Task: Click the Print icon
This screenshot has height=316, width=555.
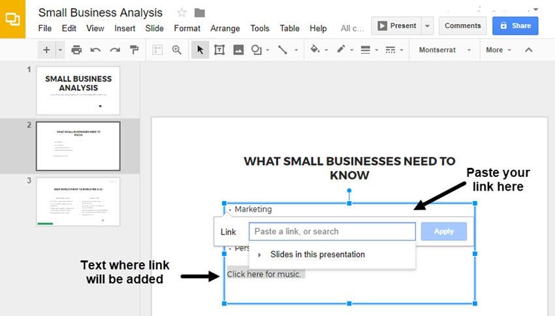Action: tap(76, 50)
